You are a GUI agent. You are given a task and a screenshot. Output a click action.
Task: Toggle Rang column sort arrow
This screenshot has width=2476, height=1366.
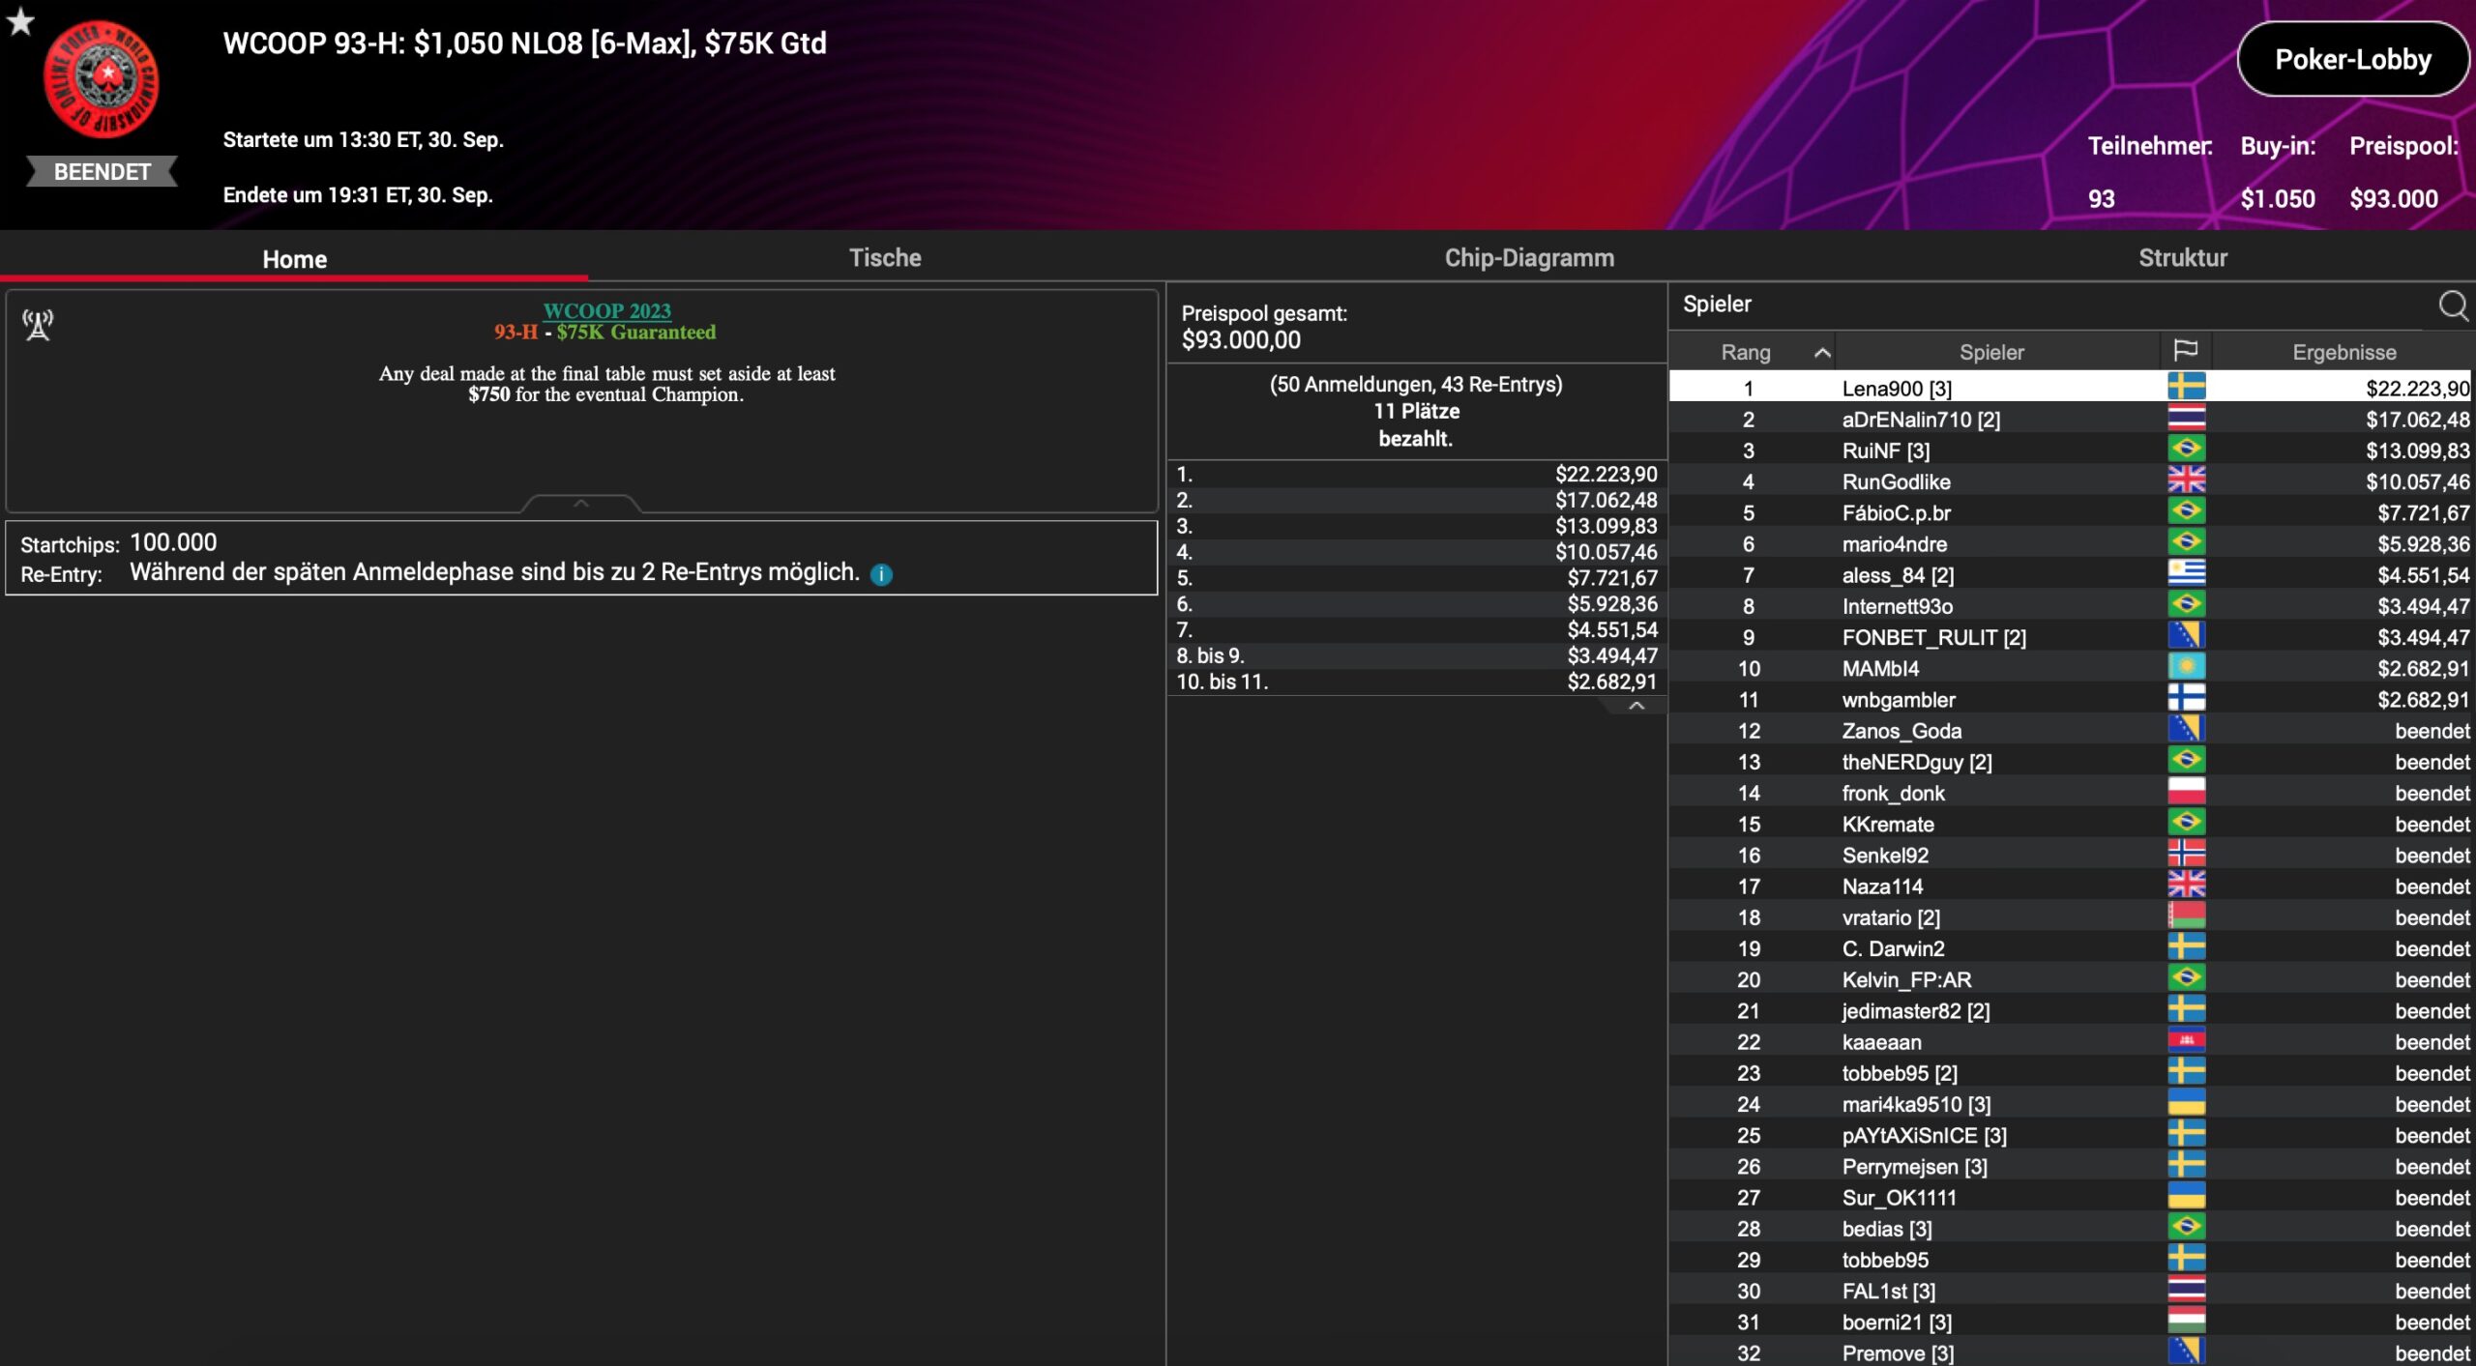coord(1821,353)
